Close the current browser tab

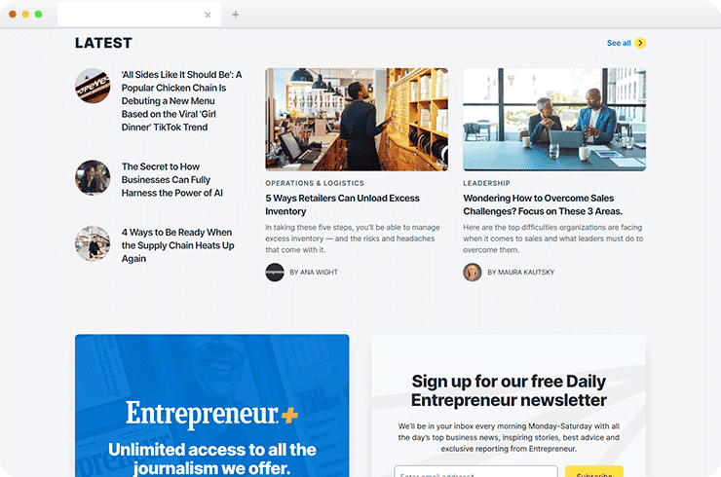pos(208,15)
